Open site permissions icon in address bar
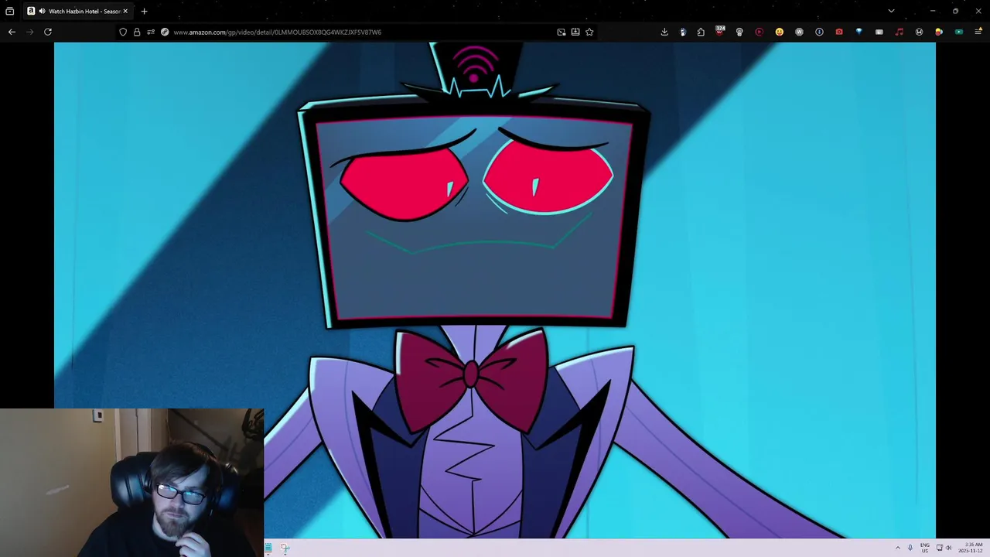990x557 pixels. (151, 32)
